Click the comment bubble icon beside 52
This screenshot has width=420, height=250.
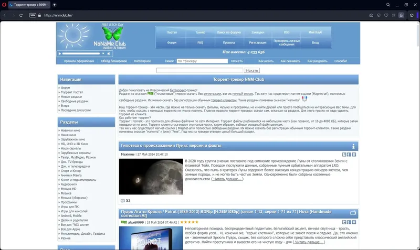[123, 201]
